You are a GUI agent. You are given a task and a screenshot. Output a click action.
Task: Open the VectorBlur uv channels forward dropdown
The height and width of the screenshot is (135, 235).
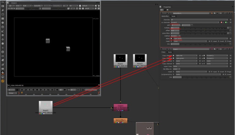click(x=195, y=22)
